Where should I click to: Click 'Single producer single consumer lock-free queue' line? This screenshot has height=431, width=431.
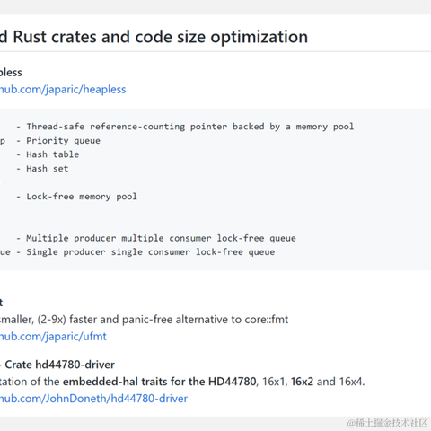coord(151,252)
